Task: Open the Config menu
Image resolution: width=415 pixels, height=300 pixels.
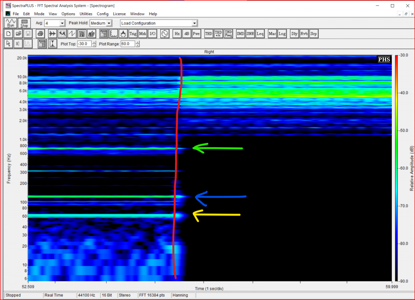Action: point(103,14)
